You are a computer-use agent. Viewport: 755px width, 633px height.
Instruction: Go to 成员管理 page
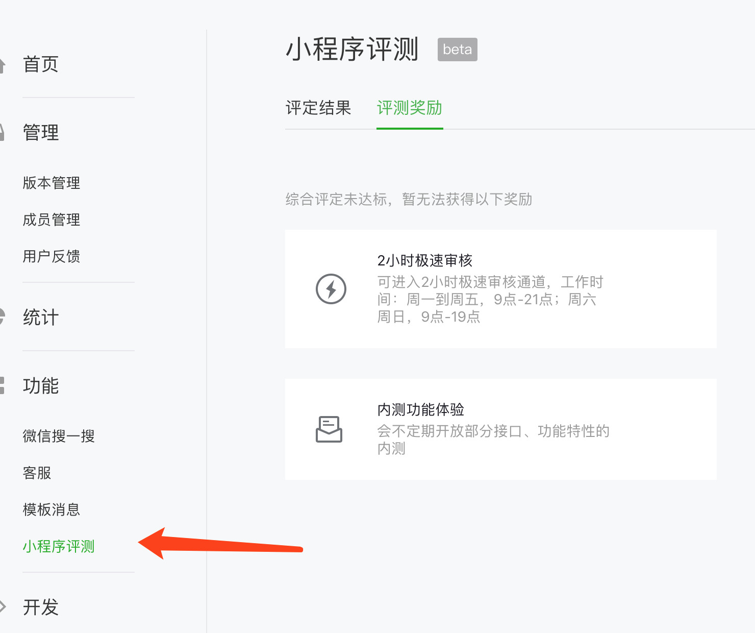(x=52, y=220)
